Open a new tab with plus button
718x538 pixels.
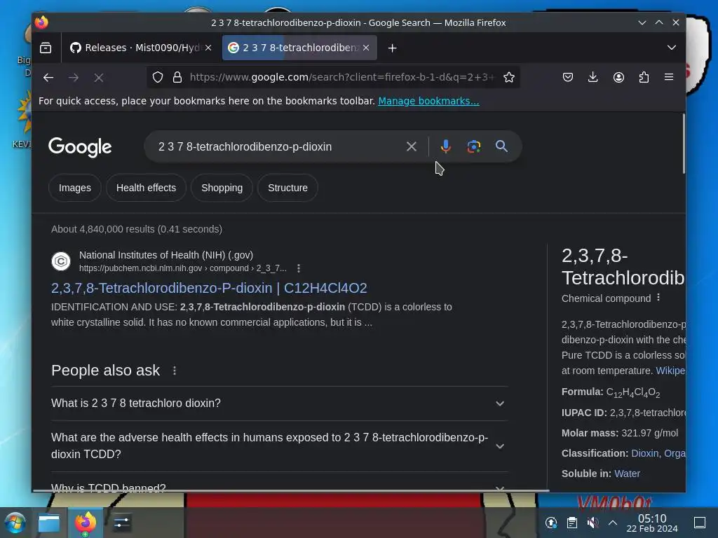pos(393,48)
